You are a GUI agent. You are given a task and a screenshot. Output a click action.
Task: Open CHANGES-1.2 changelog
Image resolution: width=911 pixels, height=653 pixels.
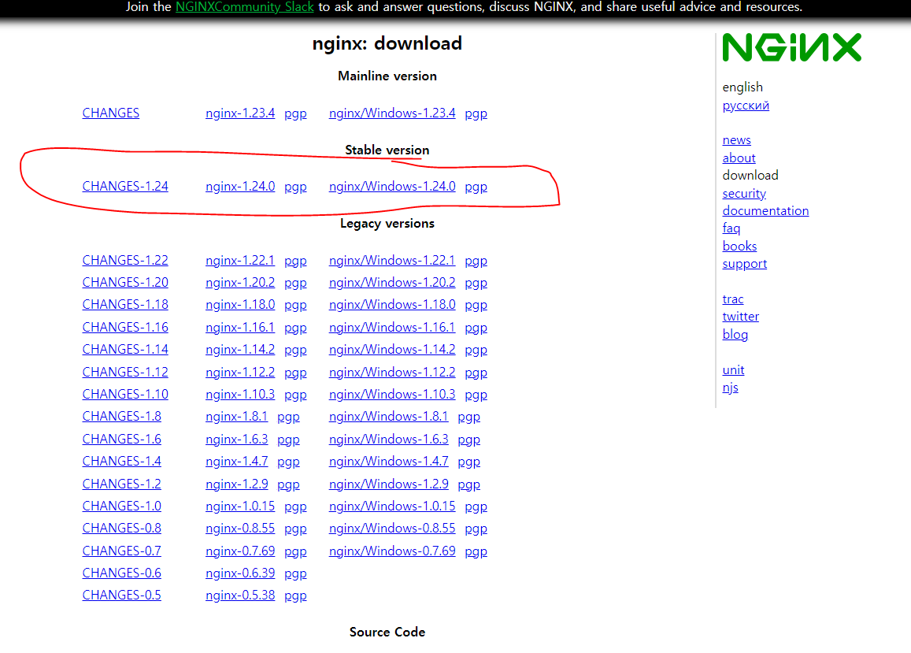122,483
